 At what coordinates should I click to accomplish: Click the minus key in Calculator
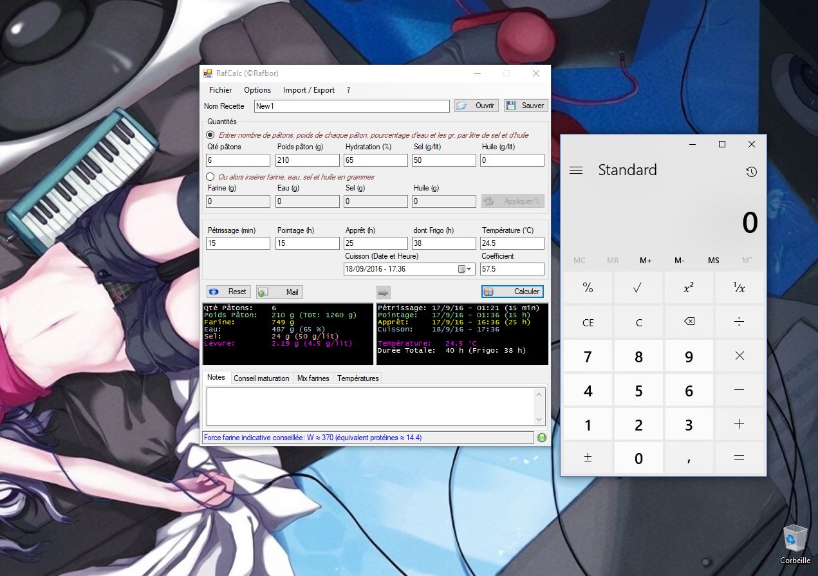[x=739, y=390]
